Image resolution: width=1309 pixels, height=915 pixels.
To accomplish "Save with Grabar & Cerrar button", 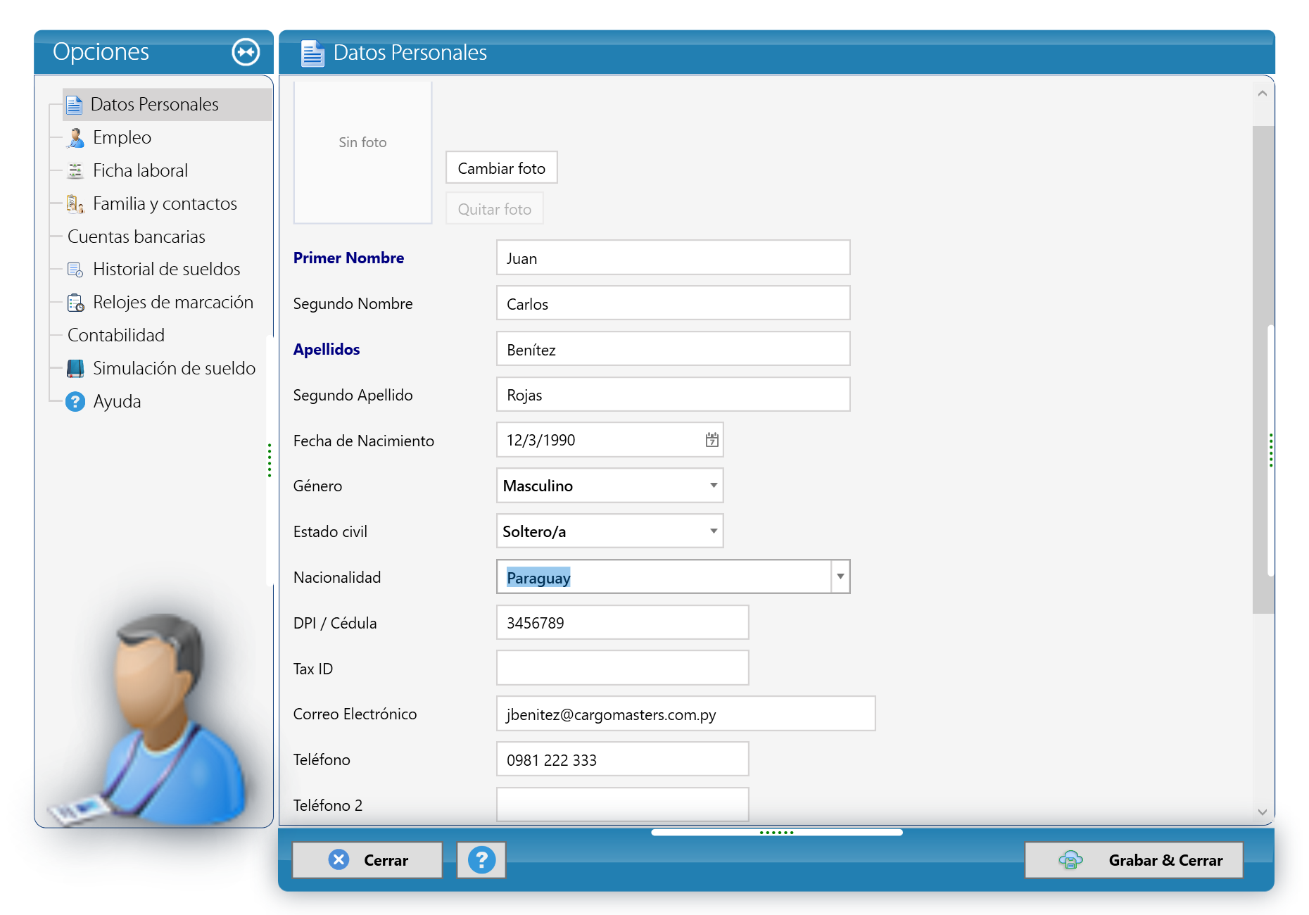I will point(1134,860).
